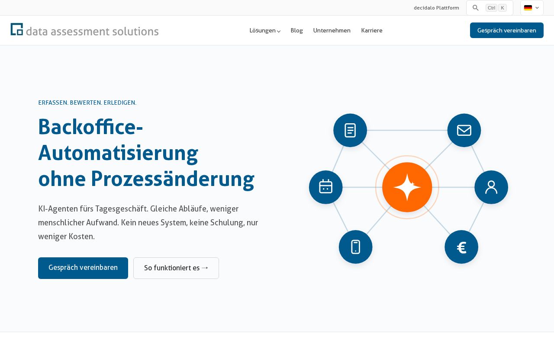The width and height of the screenshot is (554, 346).
Task: Click the KI-Agenten fürs Tagesgeschäft paragraph
Action: (148, 223)
